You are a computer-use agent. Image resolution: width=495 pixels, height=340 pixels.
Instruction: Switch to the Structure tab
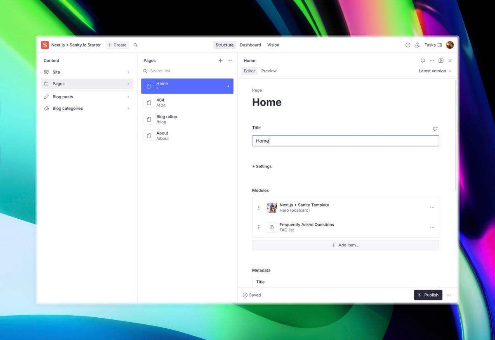[225, 45]
